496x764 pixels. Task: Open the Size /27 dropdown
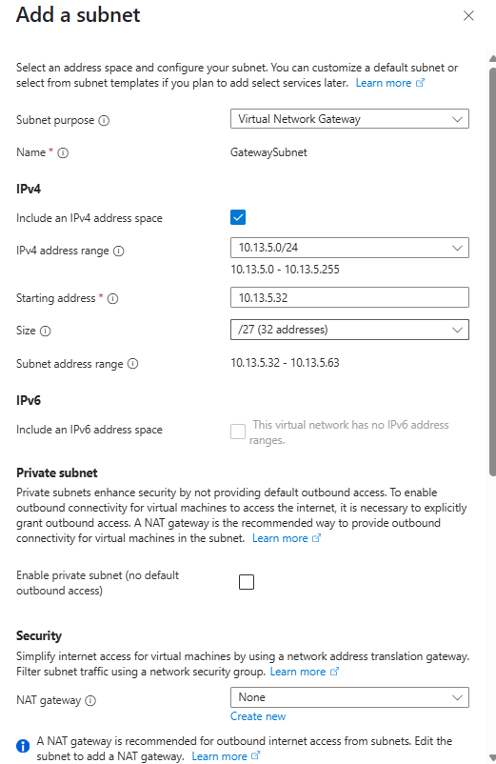point(349,330)
